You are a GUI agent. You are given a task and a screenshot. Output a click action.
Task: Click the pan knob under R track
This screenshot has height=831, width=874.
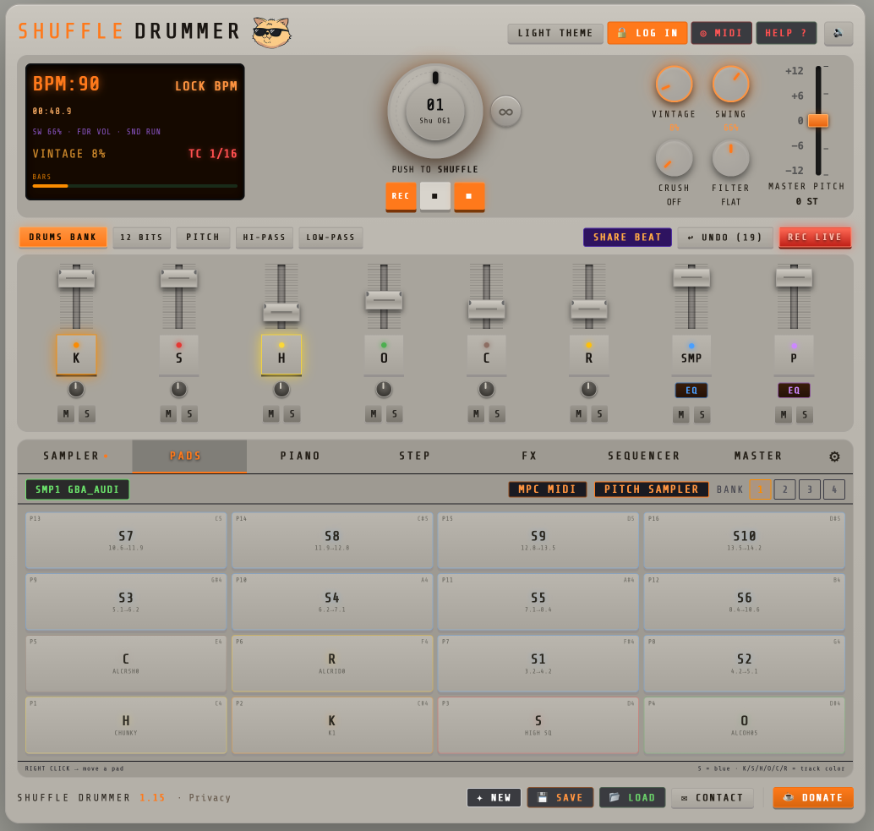tap(588, 389)
